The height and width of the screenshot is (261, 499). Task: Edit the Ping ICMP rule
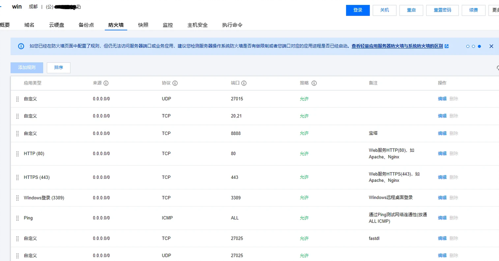coord(442,218)
